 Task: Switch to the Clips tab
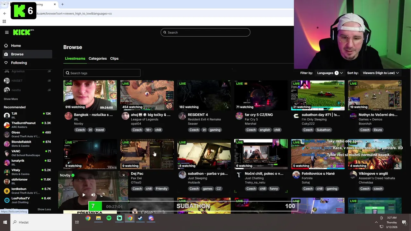114,58
